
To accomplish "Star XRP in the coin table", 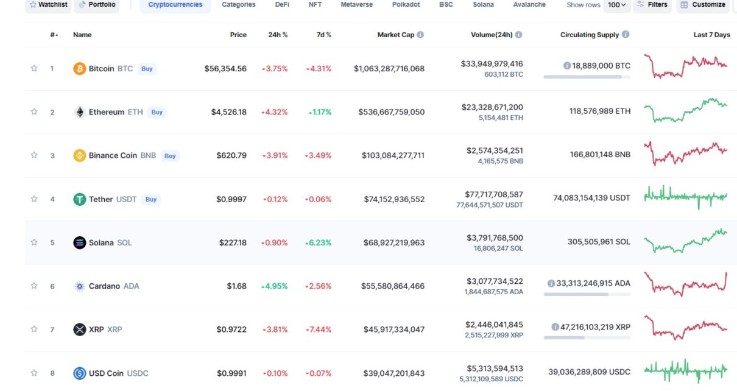I will tap(34, 329).
